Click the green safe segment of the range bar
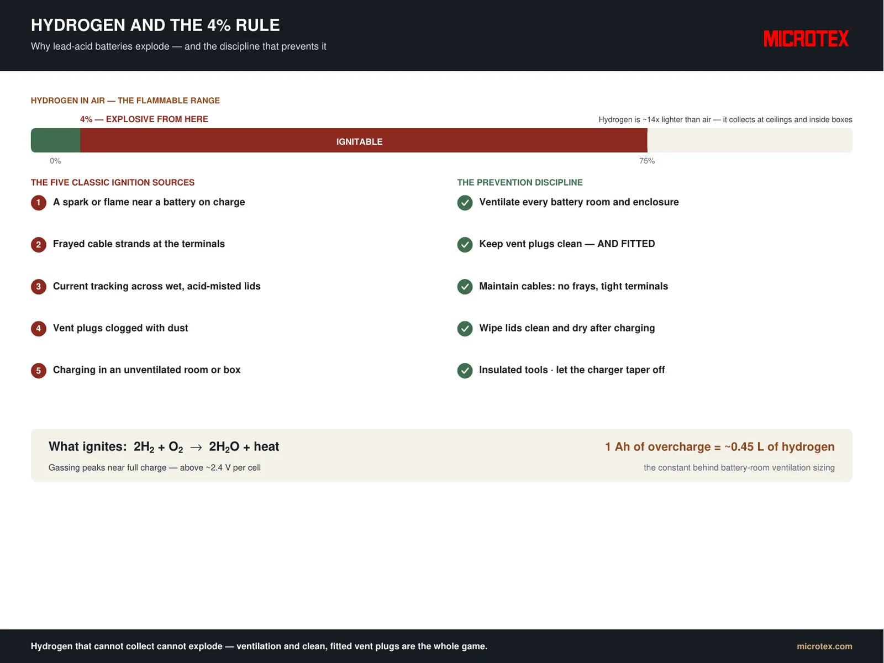The height and width of the screenshot is (663, 884). [x=55, y=140]
